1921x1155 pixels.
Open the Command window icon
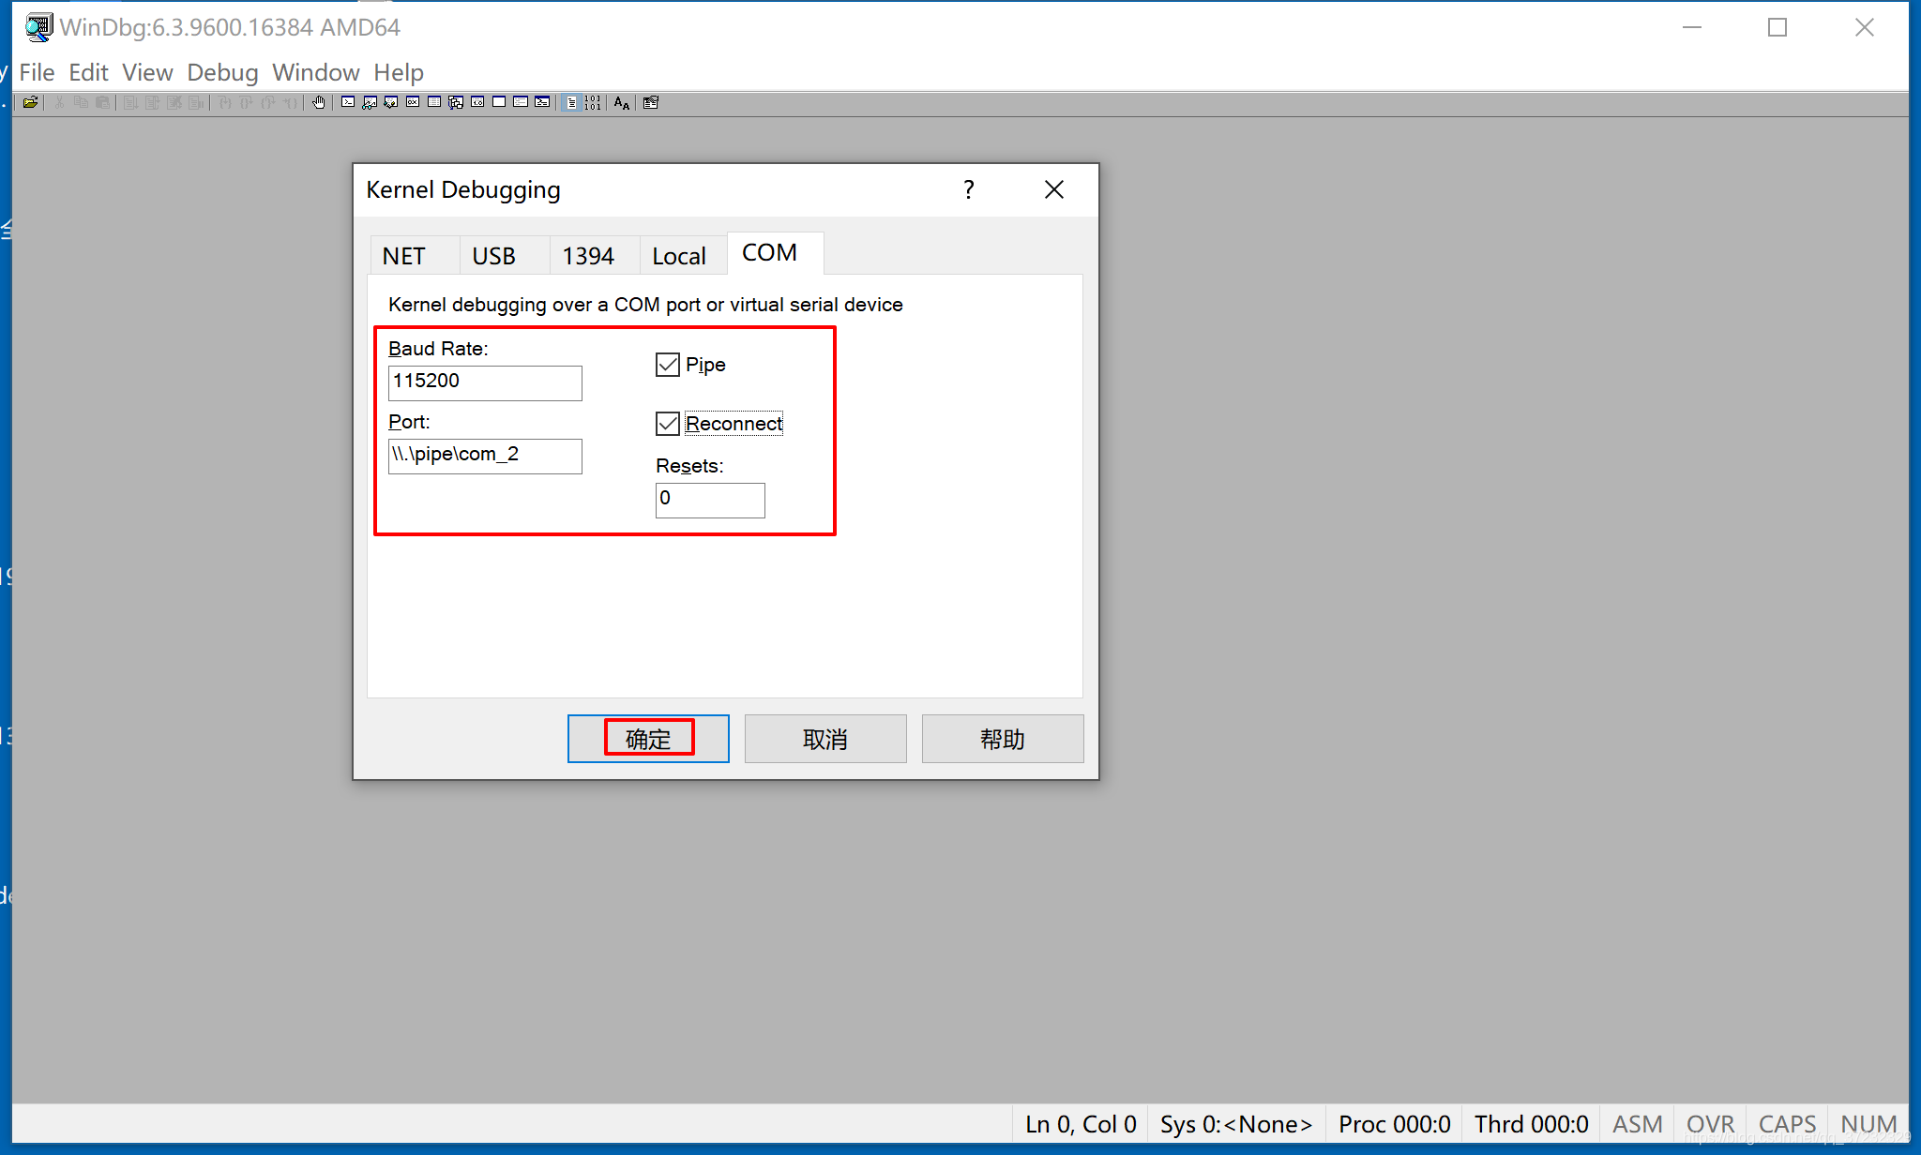point(347,103)
